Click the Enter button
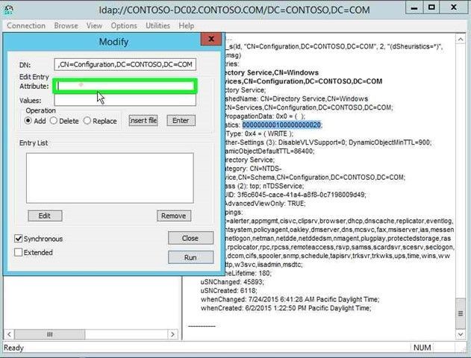This screenshot has width=471, height=358. (x=181, y=121)
